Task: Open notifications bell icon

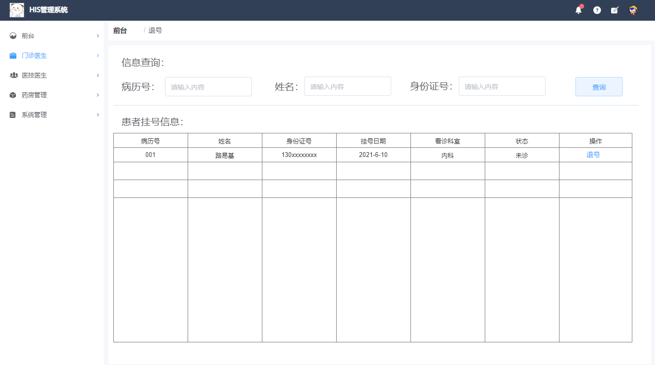Action: [579, 10]
